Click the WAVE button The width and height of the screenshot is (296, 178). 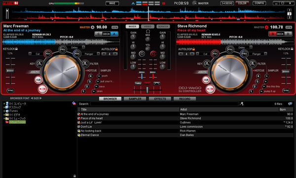[x=112, y=3]
